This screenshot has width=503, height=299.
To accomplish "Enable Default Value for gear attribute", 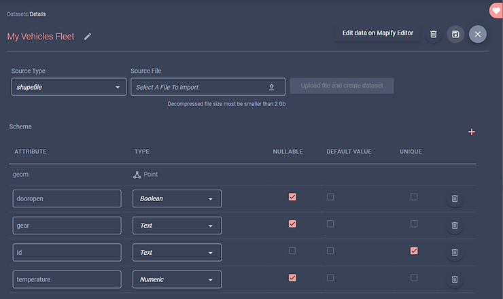I will (330, 224).
